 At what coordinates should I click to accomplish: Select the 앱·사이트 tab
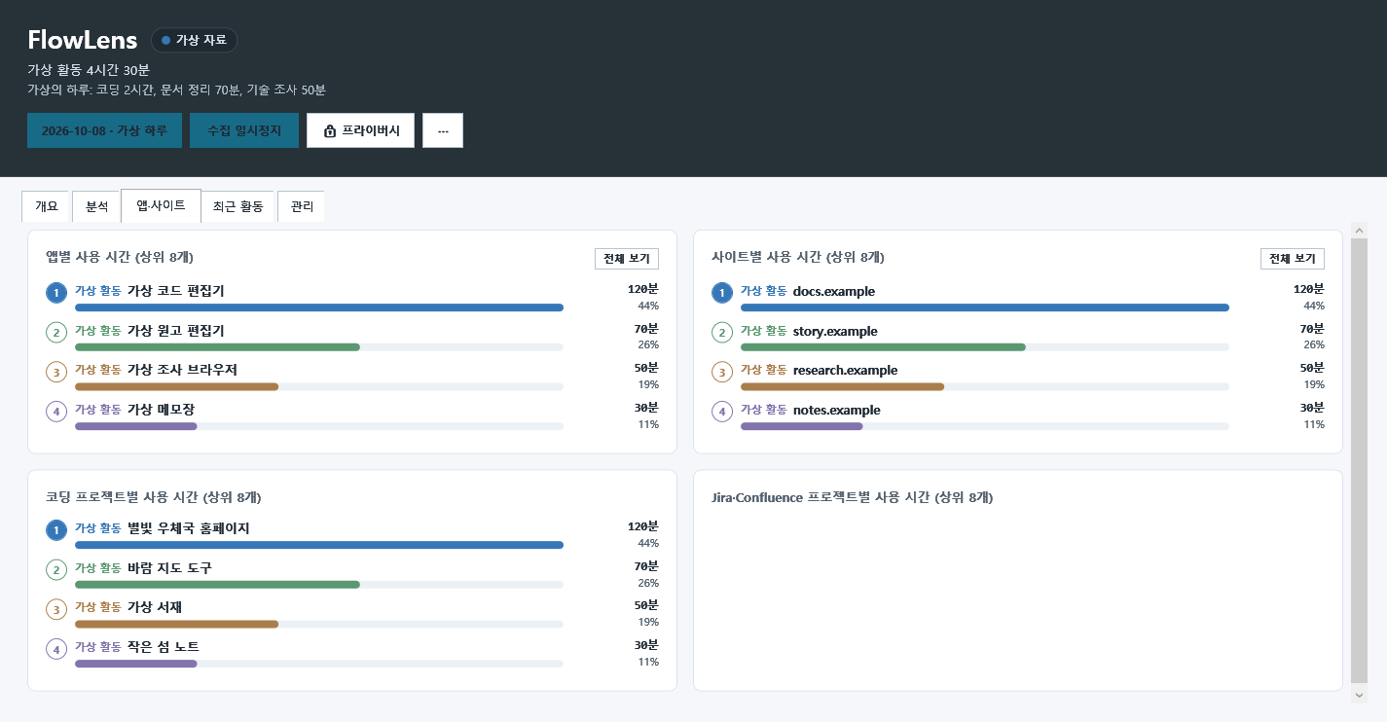click(161, 205)
